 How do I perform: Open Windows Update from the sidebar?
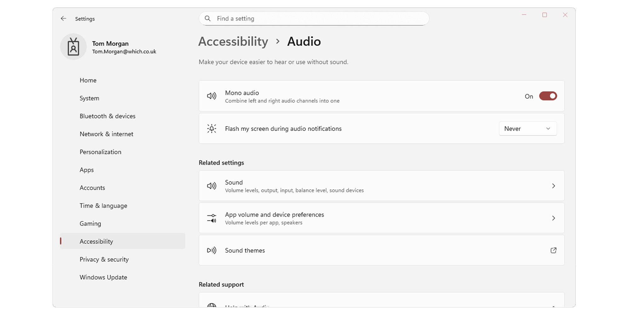[x=103, y=277]
